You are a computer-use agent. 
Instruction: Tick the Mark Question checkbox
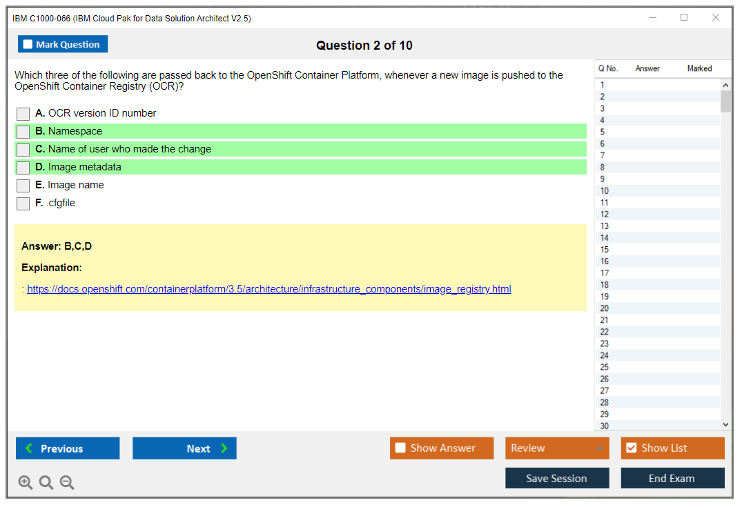pos(28,45)
